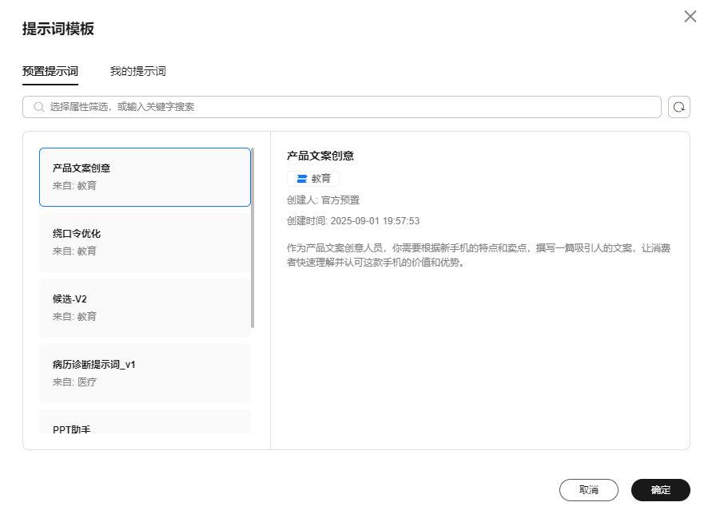Select the 绕口令优化 template card

[145, 243]
